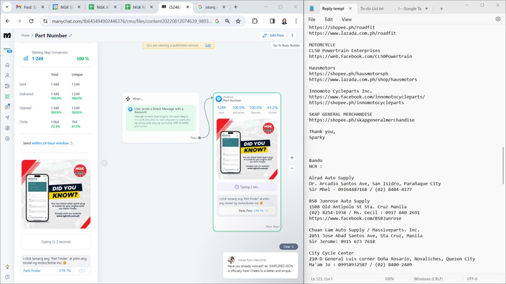
Task: Click the Chrome address bar
Action: (132, 21)
